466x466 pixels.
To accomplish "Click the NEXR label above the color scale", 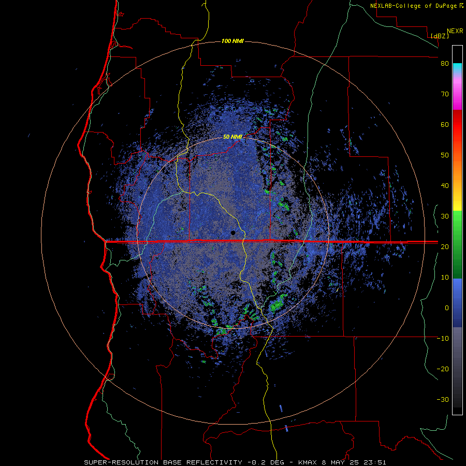I will click(455, 31).
